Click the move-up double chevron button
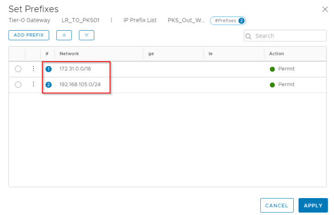 tap(64, 35)
